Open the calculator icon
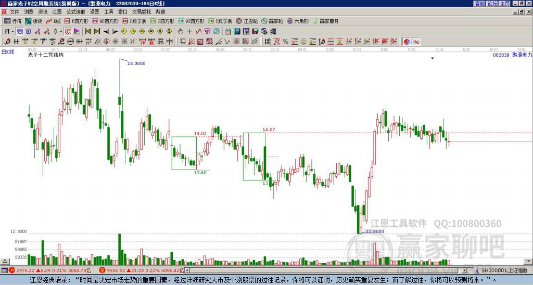Viewport: 533px width, 285px height. 237,31
